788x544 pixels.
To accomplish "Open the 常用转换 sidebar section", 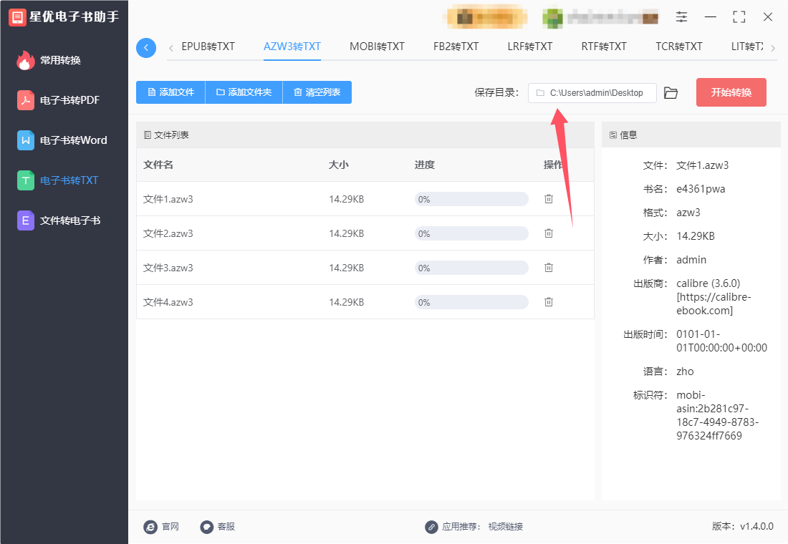I will click(60, 60).
